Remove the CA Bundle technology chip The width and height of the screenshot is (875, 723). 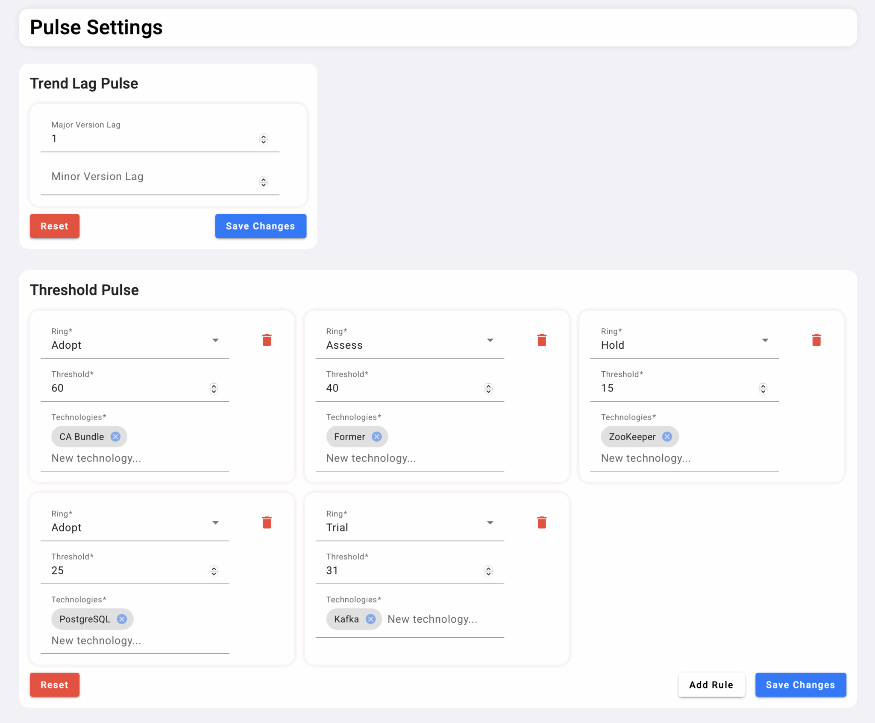[115, 437]
